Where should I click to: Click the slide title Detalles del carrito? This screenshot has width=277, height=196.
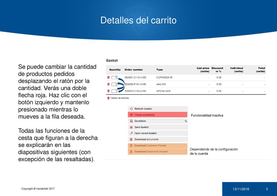pos(139,20)
